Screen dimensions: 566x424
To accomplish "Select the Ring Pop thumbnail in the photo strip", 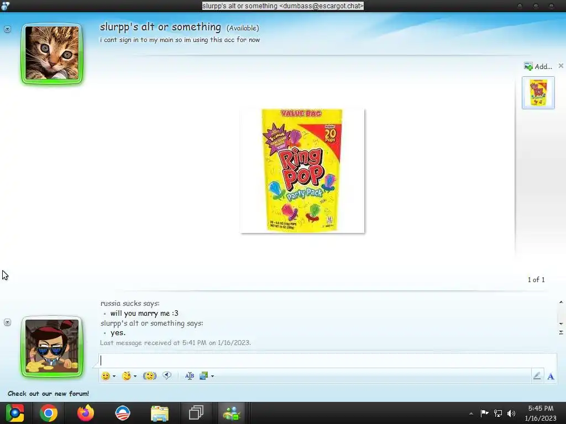I will (538, 93).
